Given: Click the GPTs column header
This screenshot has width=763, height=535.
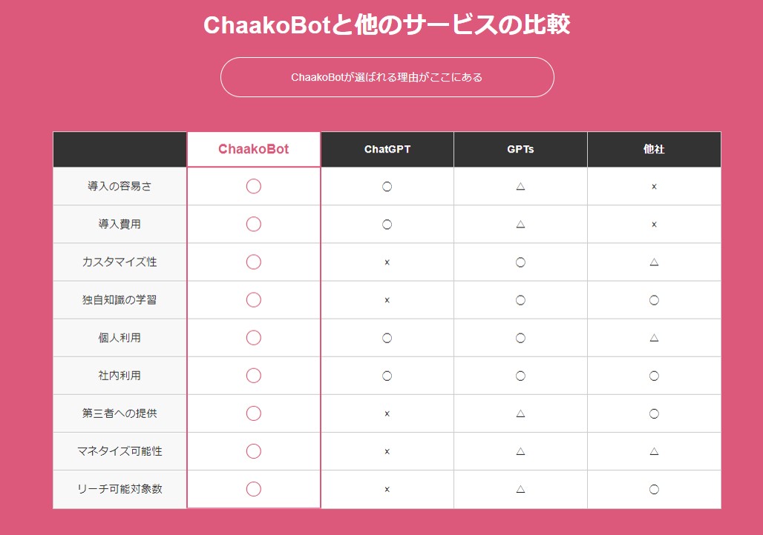Looking at the screenshot, I should [520, 149].
